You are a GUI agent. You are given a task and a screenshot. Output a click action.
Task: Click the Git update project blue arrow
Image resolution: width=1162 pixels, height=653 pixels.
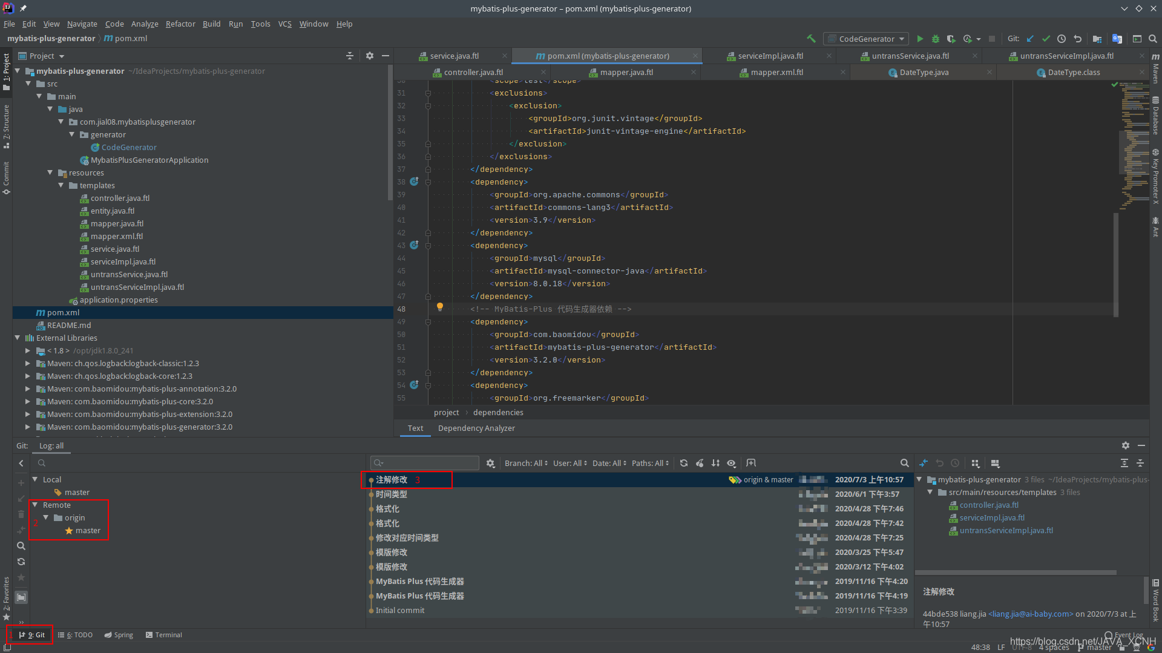(1030, 39)
